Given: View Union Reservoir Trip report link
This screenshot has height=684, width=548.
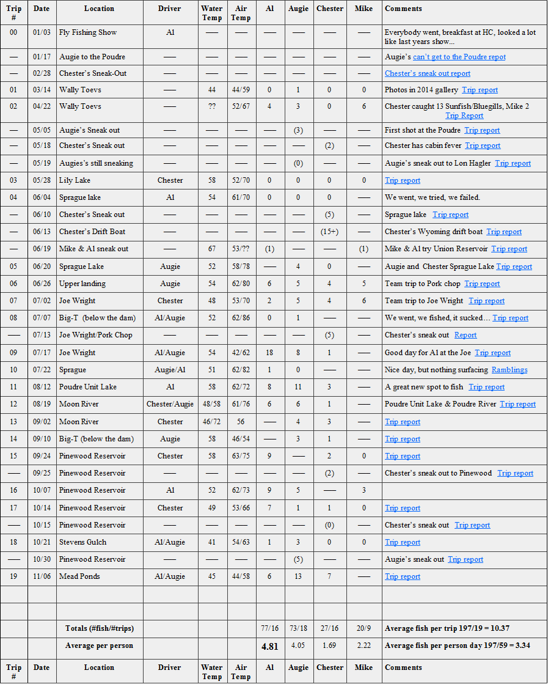Looking at the screenshot, I should tap(509, 249).
